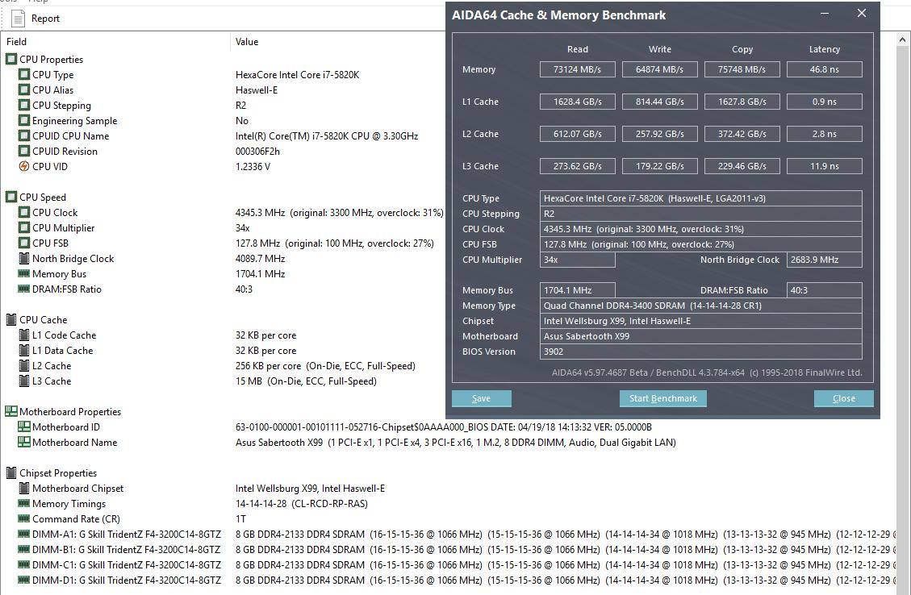The height and width of the screenshot is (595, 911).
Task: Click the CPU Speed section icon
Action: point(11,197)
